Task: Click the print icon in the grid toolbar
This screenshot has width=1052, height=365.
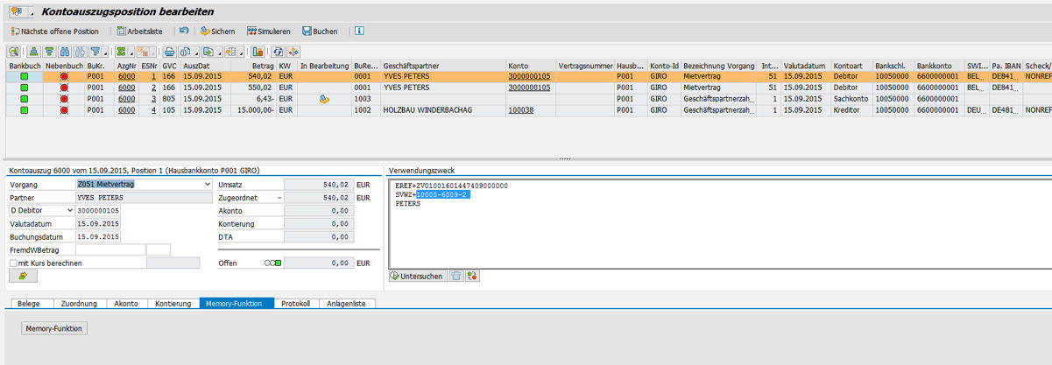Action: pos(169,52)
